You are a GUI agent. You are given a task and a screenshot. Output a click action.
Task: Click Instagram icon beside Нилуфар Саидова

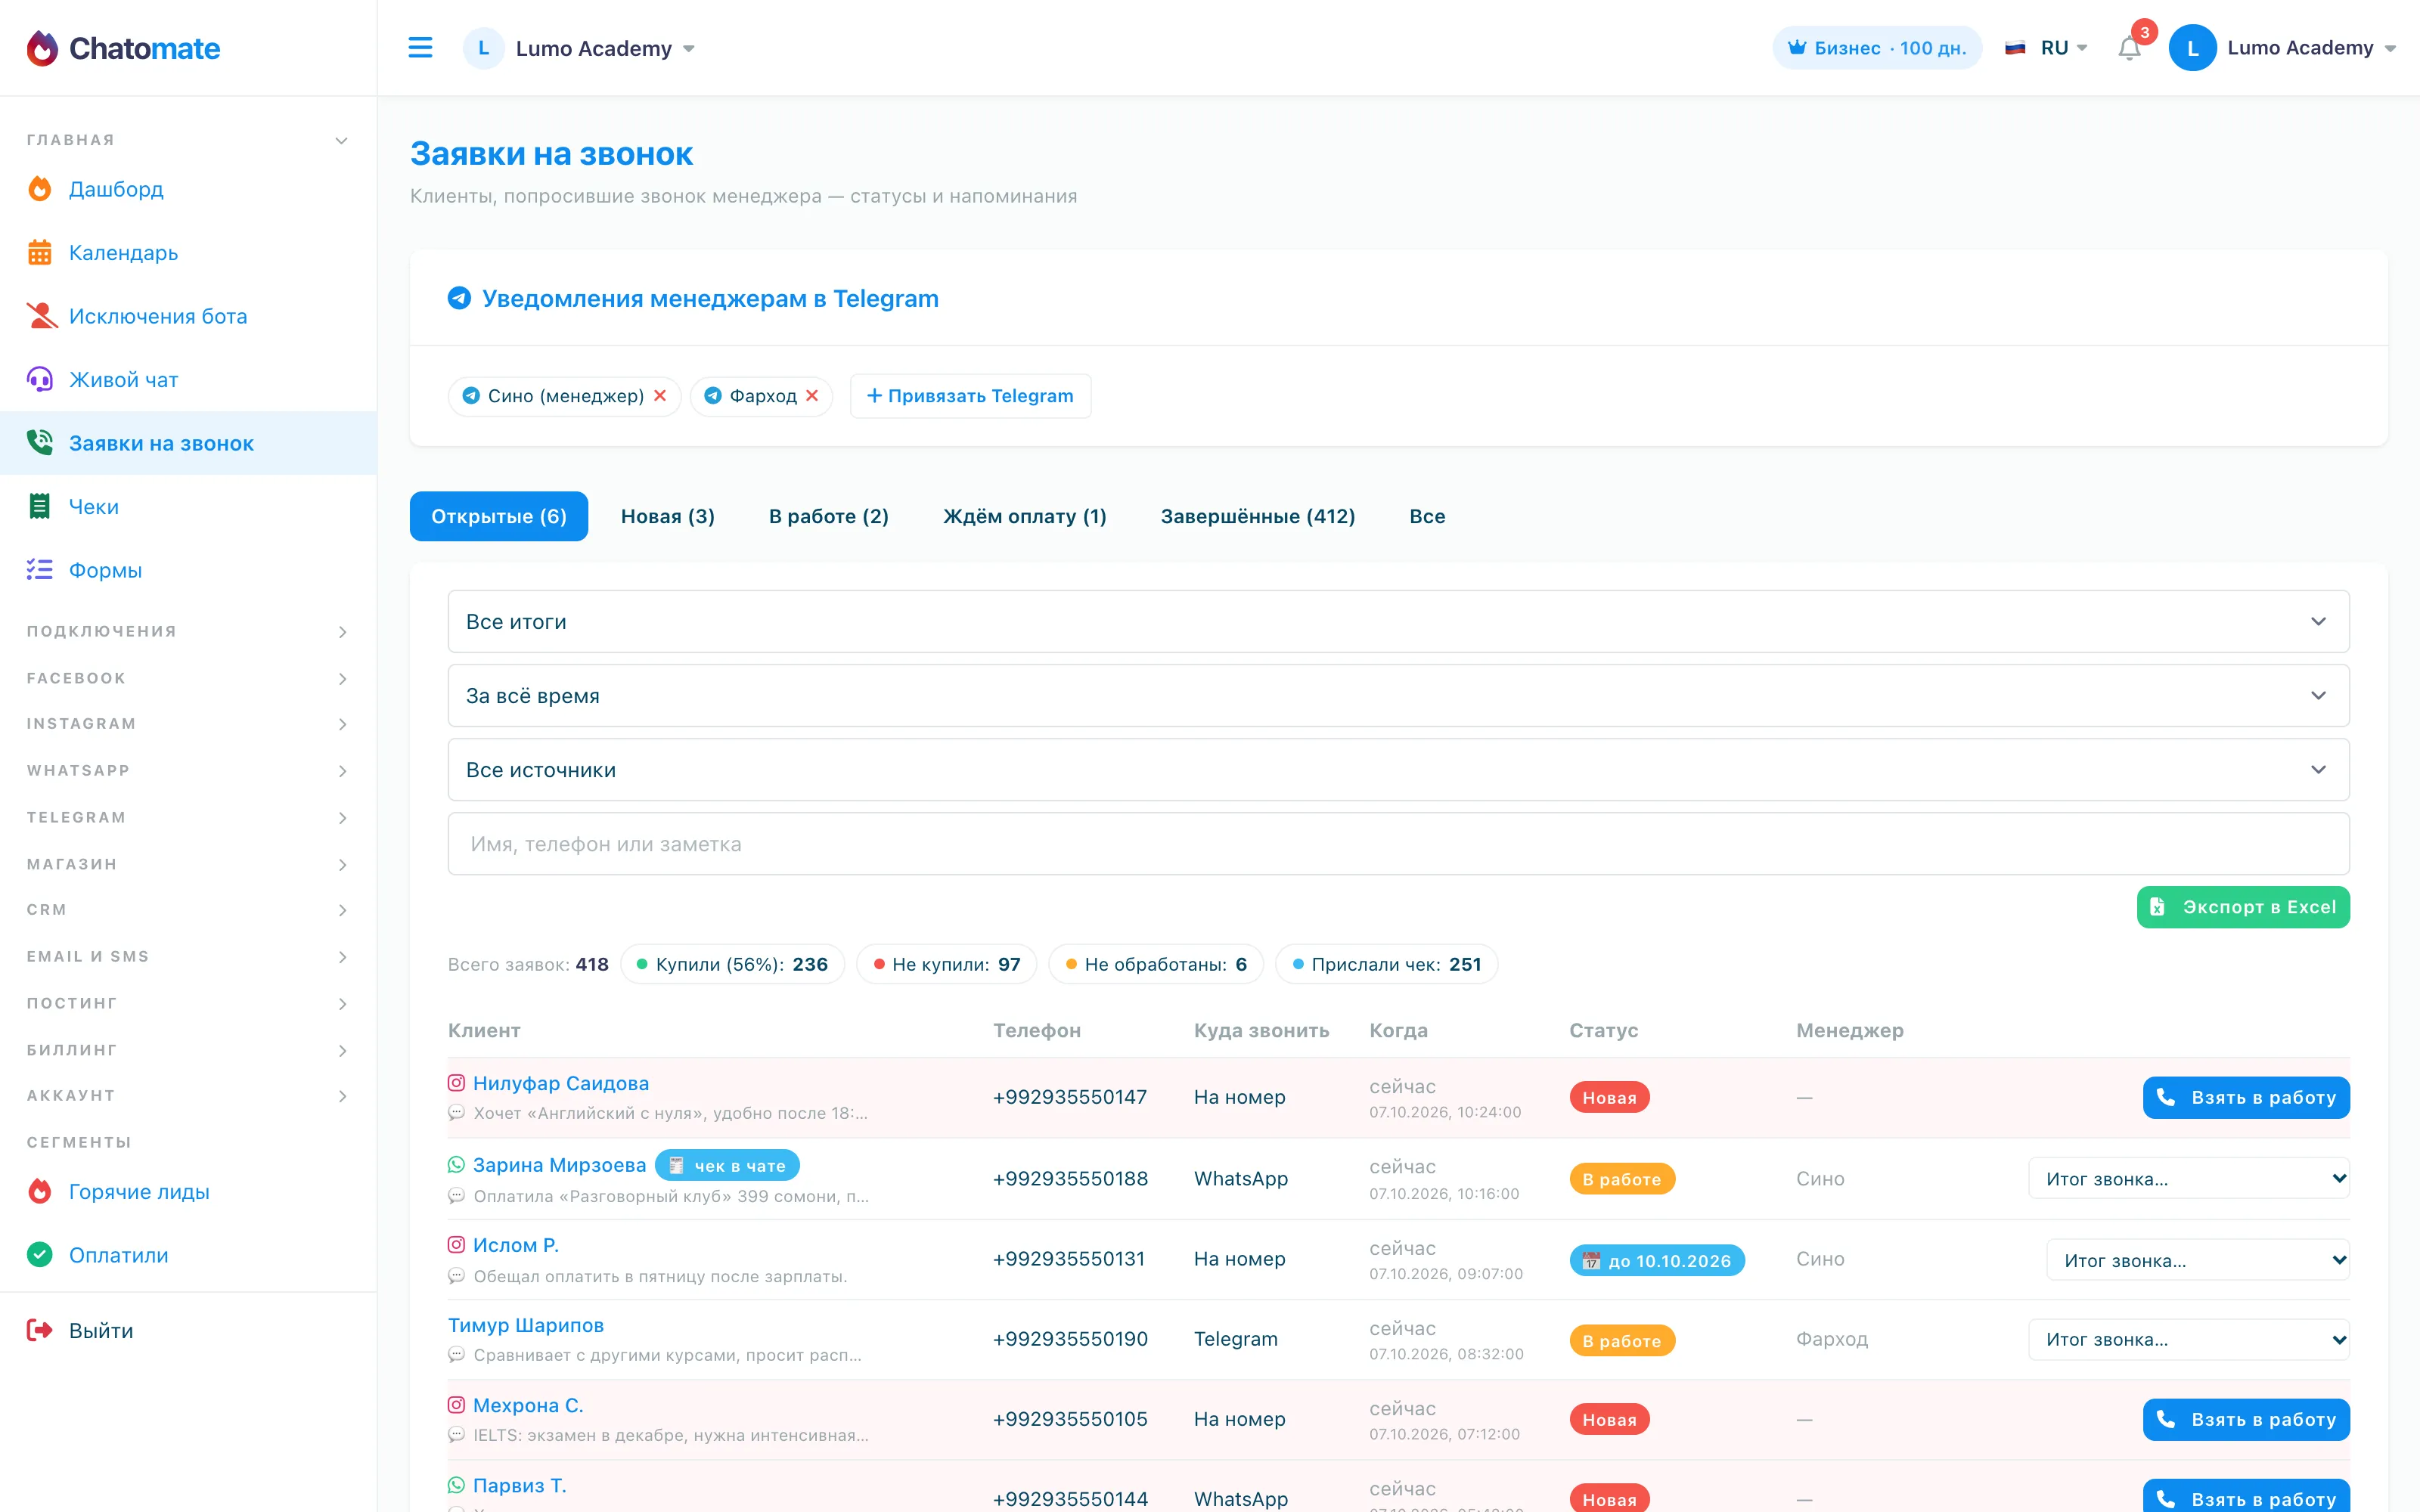pyautogui.click(x=456, y=1083)
